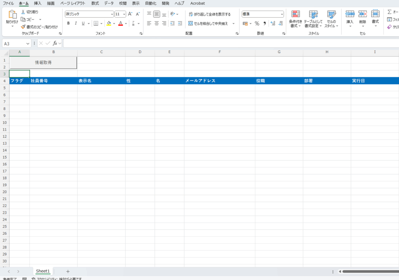Expand the font size dropdown showing 11
The height and width of the screenshot is (280, 399).
tap(124, 14)
